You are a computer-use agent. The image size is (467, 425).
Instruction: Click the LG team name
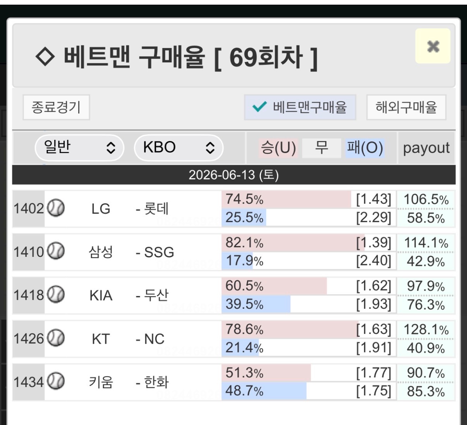(101, 209)
